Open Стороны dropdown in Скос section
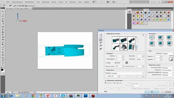Image resolution: width=174 pixels, height=98 pixels. pyautogui.click(x=168, y=54)
